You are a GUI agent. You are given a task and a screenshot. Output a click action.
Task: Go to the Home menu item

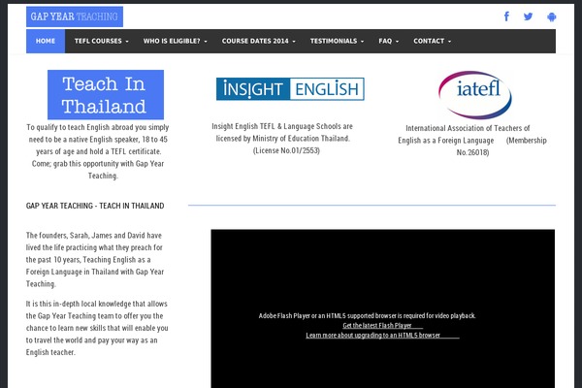pos(46,41)
